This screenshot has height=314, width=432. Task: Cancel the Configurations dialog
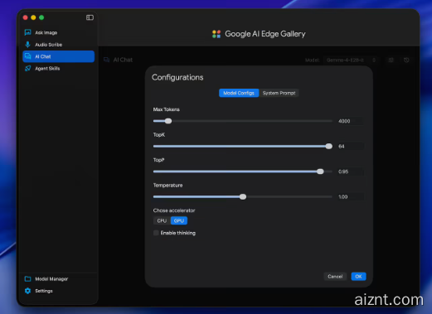335,277
